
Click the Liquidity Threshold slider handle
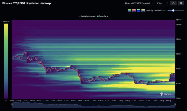pyautogui.click(x=173, y=10)
